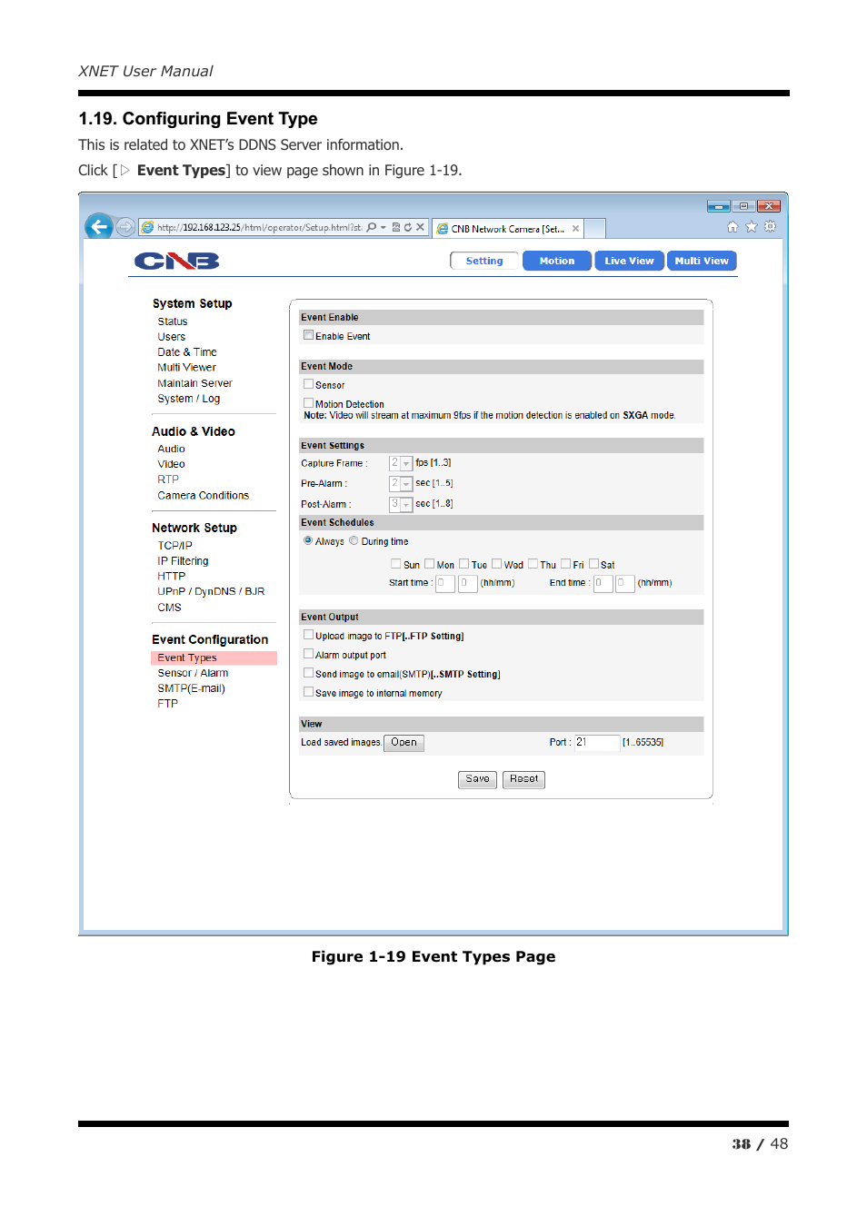Open Camera Conditions link
The height and width of the screenshot is (1226, 867).
pyautogui.click(x=204, y=496)
